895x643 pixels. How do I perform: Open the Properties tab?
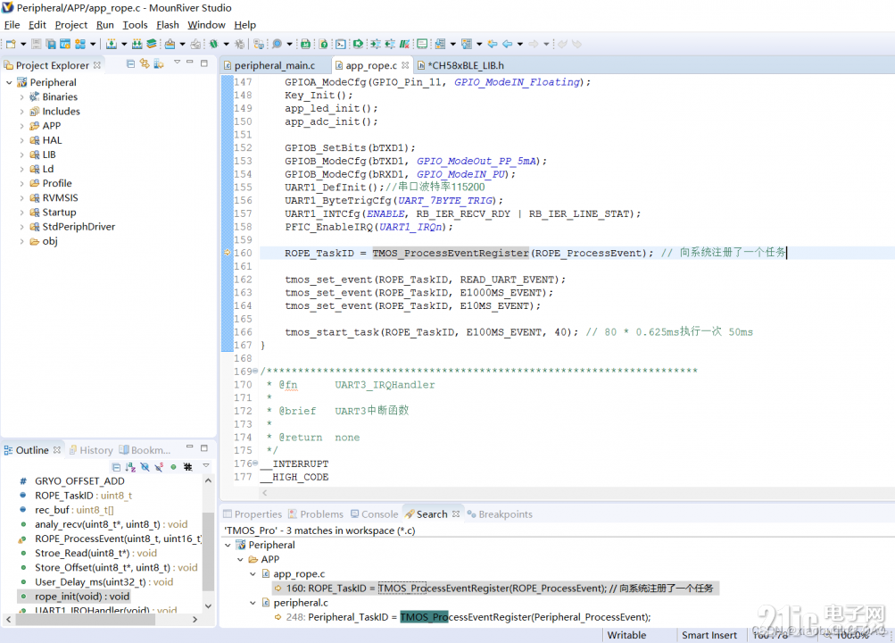click(253, 514)
